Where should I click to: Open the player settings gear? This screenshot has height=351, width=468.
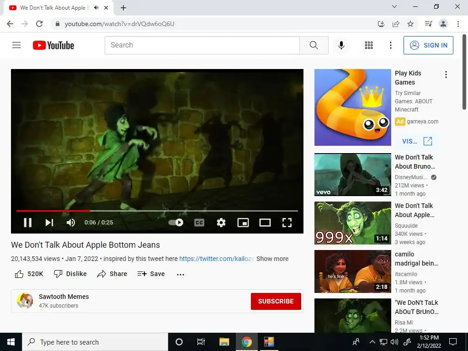click(x=221, y=223)
